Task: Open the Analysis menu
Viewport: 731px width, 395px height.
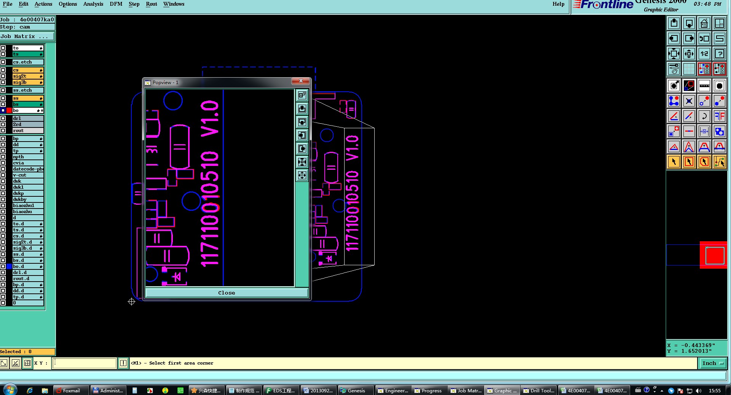Action: tap(93, 4)
